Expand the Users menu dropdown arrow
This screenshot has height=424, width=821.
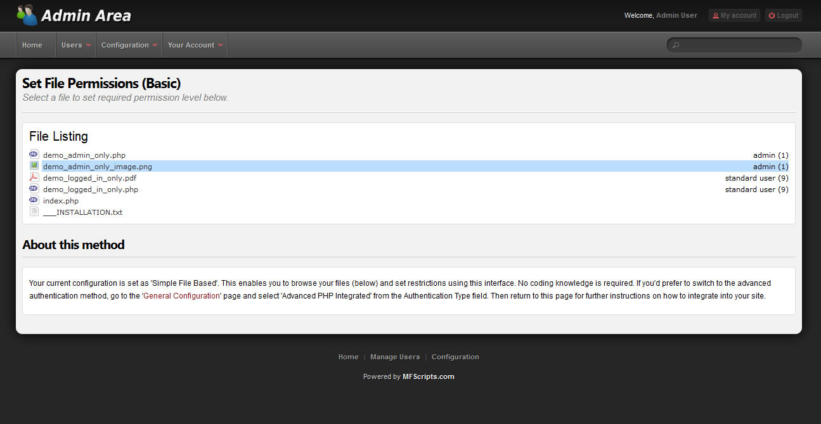coord(88,45)
